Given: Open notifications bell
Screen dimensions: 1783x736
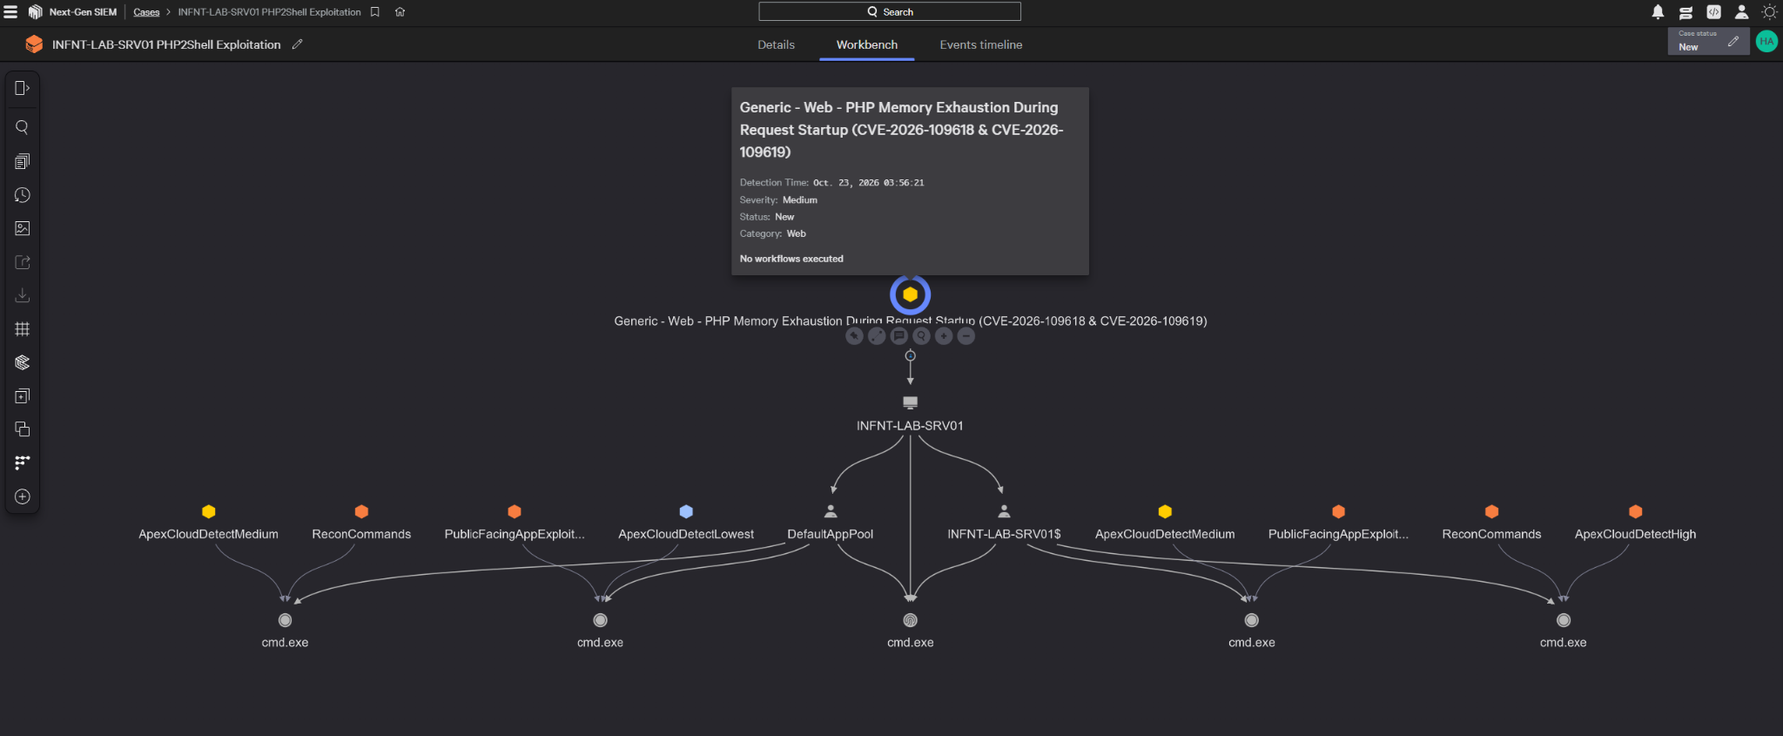Looking at the screenshot, I should pyautogui.click(x=1658, y=12).
